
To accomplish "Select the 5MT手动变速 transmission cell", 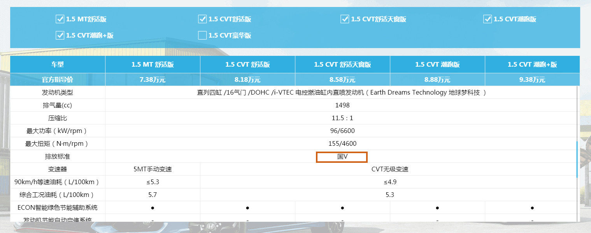I will tap(153, 169).
